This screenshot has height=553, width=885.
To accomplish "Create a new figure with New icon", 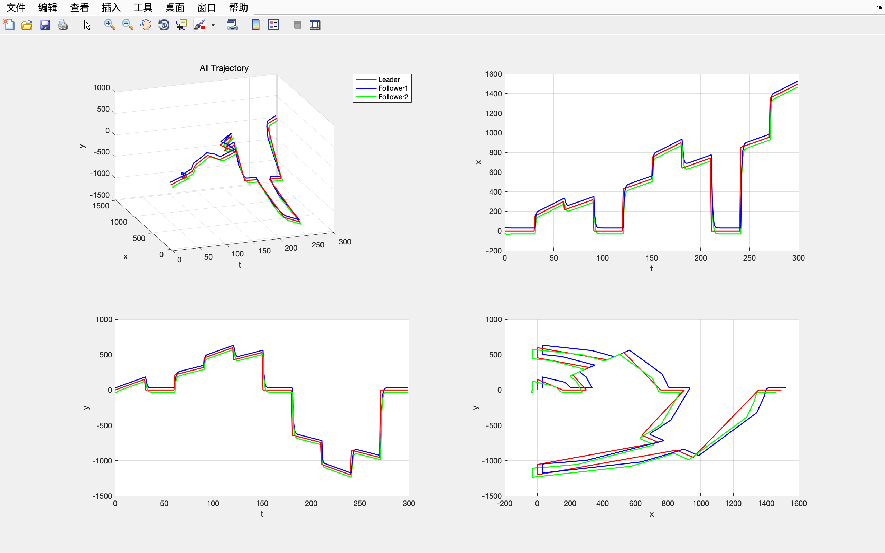I will 9,25.
